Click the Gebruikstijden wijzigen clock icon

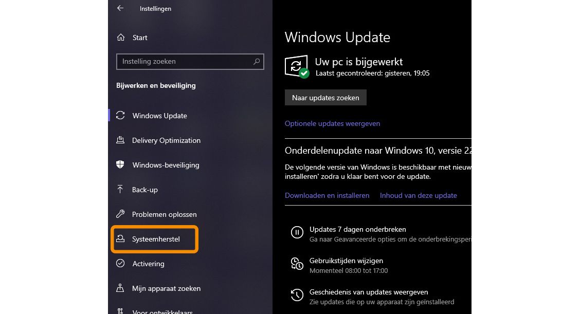tap(297, 264)
